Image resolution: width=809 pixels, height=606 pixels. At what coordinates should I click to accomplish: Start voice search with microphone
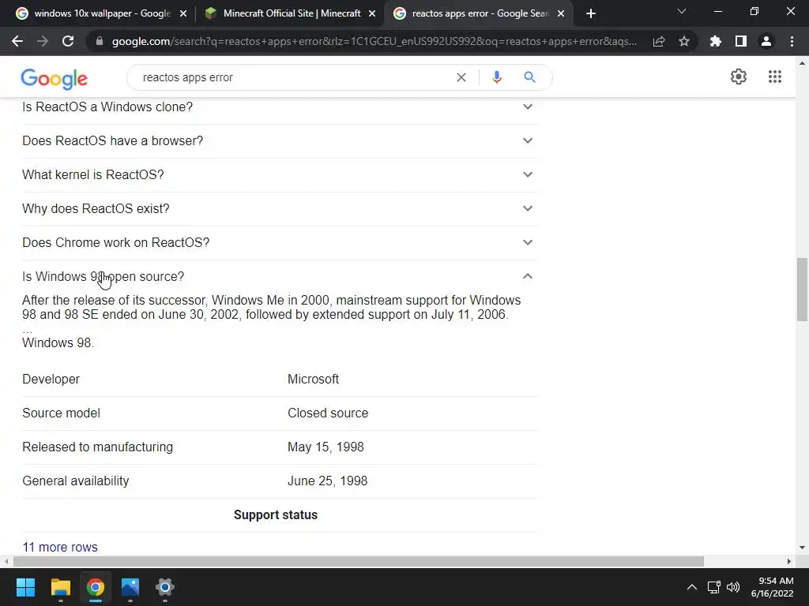[496, 77]
